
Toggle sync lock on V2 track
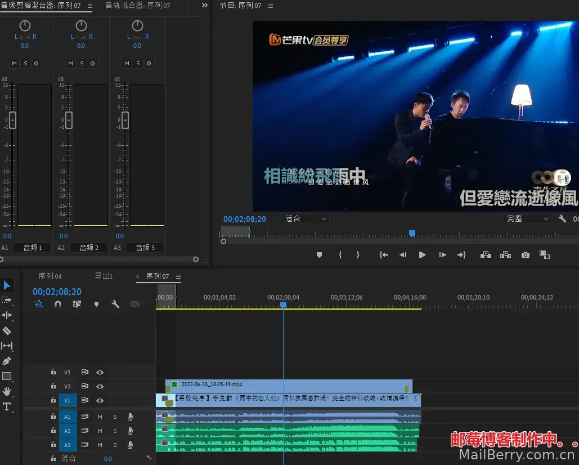pos(84,386)
